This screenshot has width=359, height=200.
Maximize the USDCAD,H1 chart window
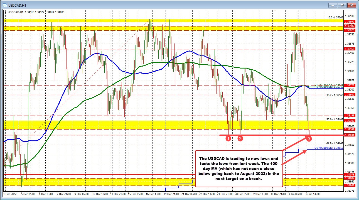[x=342, y=5]
